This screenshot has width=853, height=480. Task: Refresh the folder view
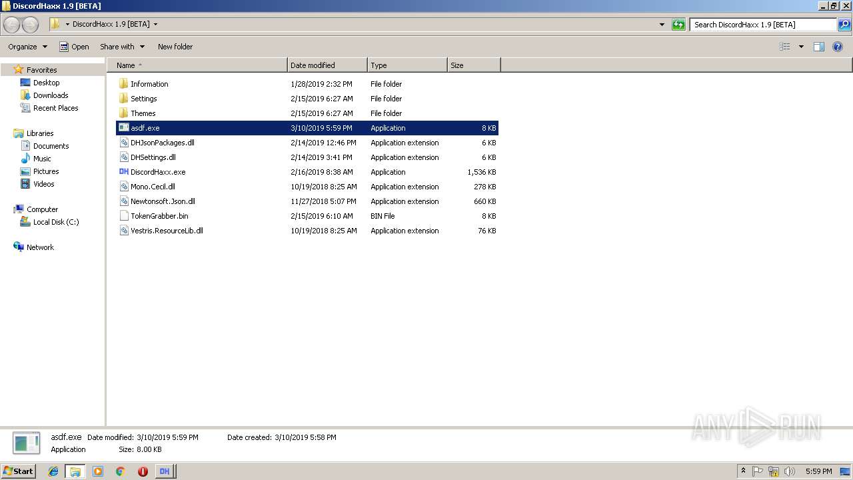[678, 25]
